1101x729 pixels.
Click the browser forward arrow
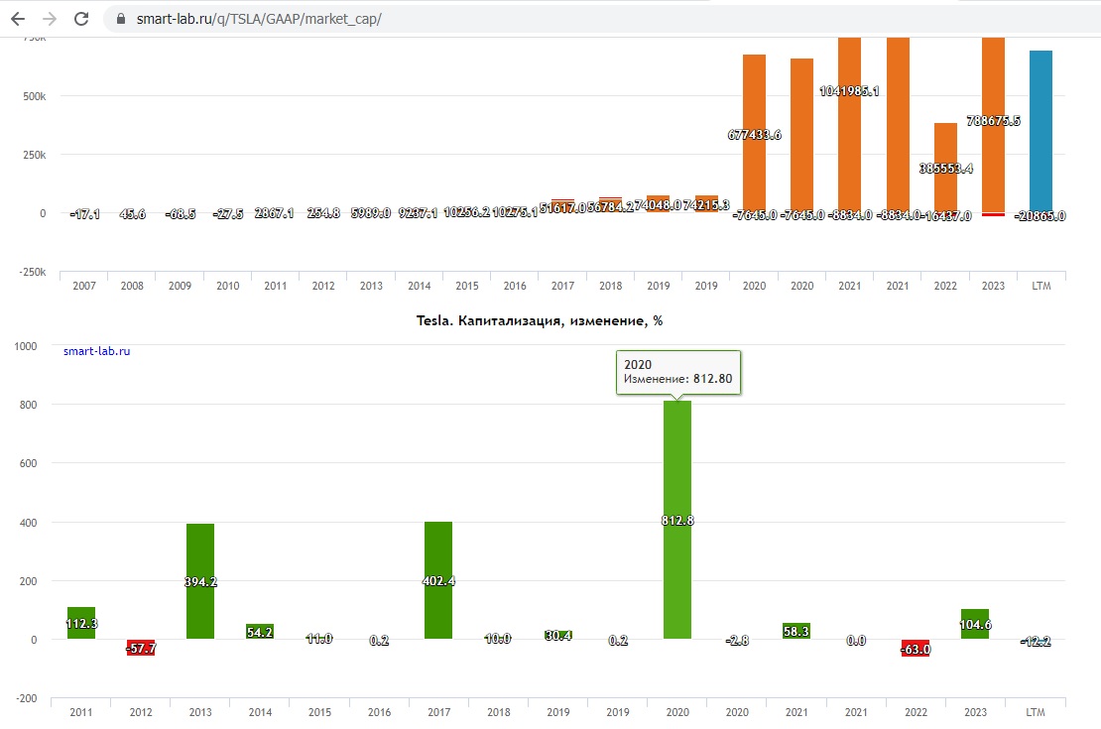[50, 19]
